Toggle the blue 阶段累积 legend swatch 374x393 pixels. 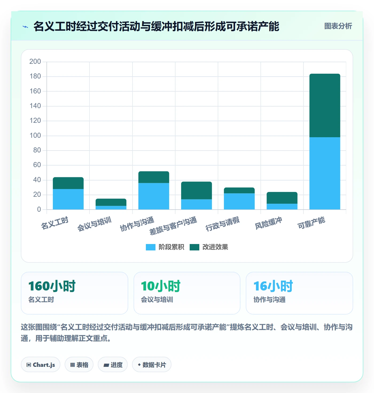(x=151, y=247)
